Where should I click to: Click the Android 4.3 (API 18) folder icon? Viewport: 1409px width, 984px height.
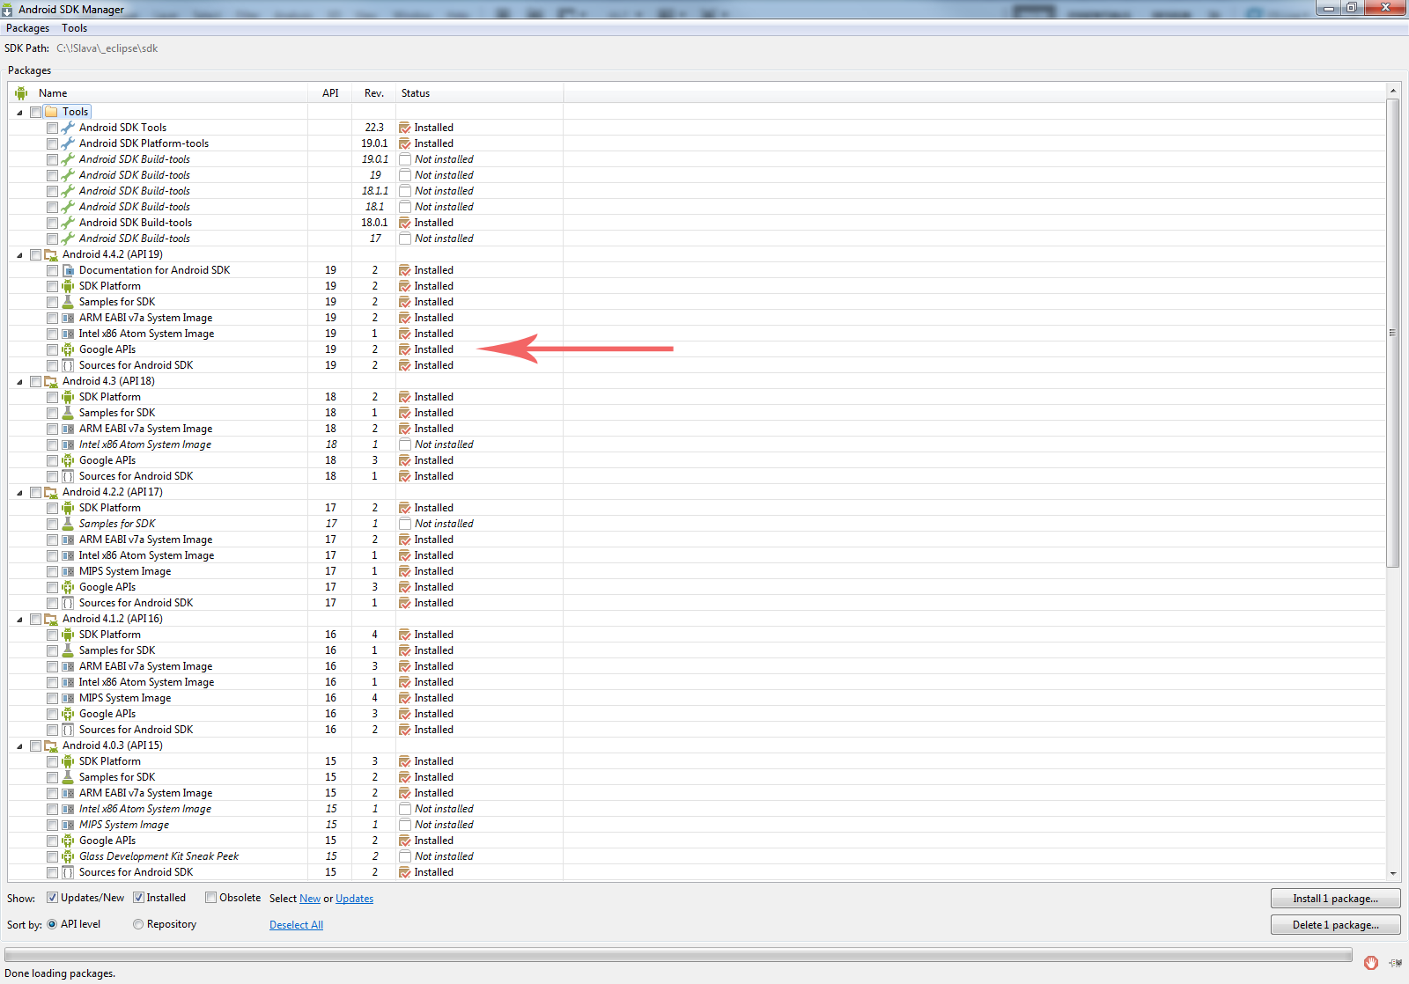click(x=51, y=381)
